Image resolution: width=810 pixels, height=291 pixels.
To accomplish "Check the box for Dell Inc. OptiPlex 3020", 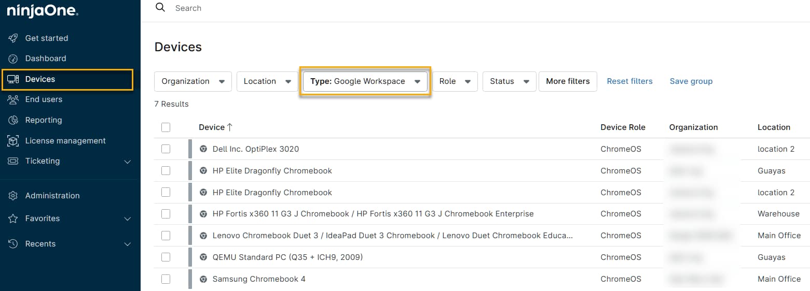I will pyautogui.click(x=166, y=149).
